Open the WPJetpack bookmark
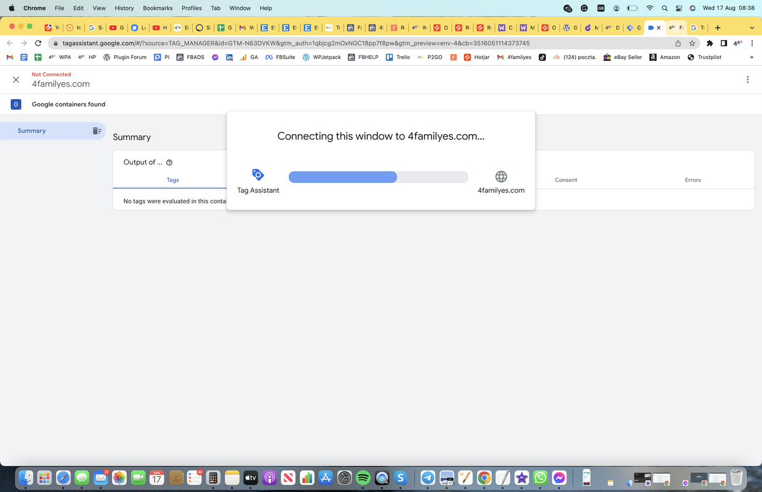The height and width of the screenshot is (492, 762). pyautogui.click(x=321, y=57)
